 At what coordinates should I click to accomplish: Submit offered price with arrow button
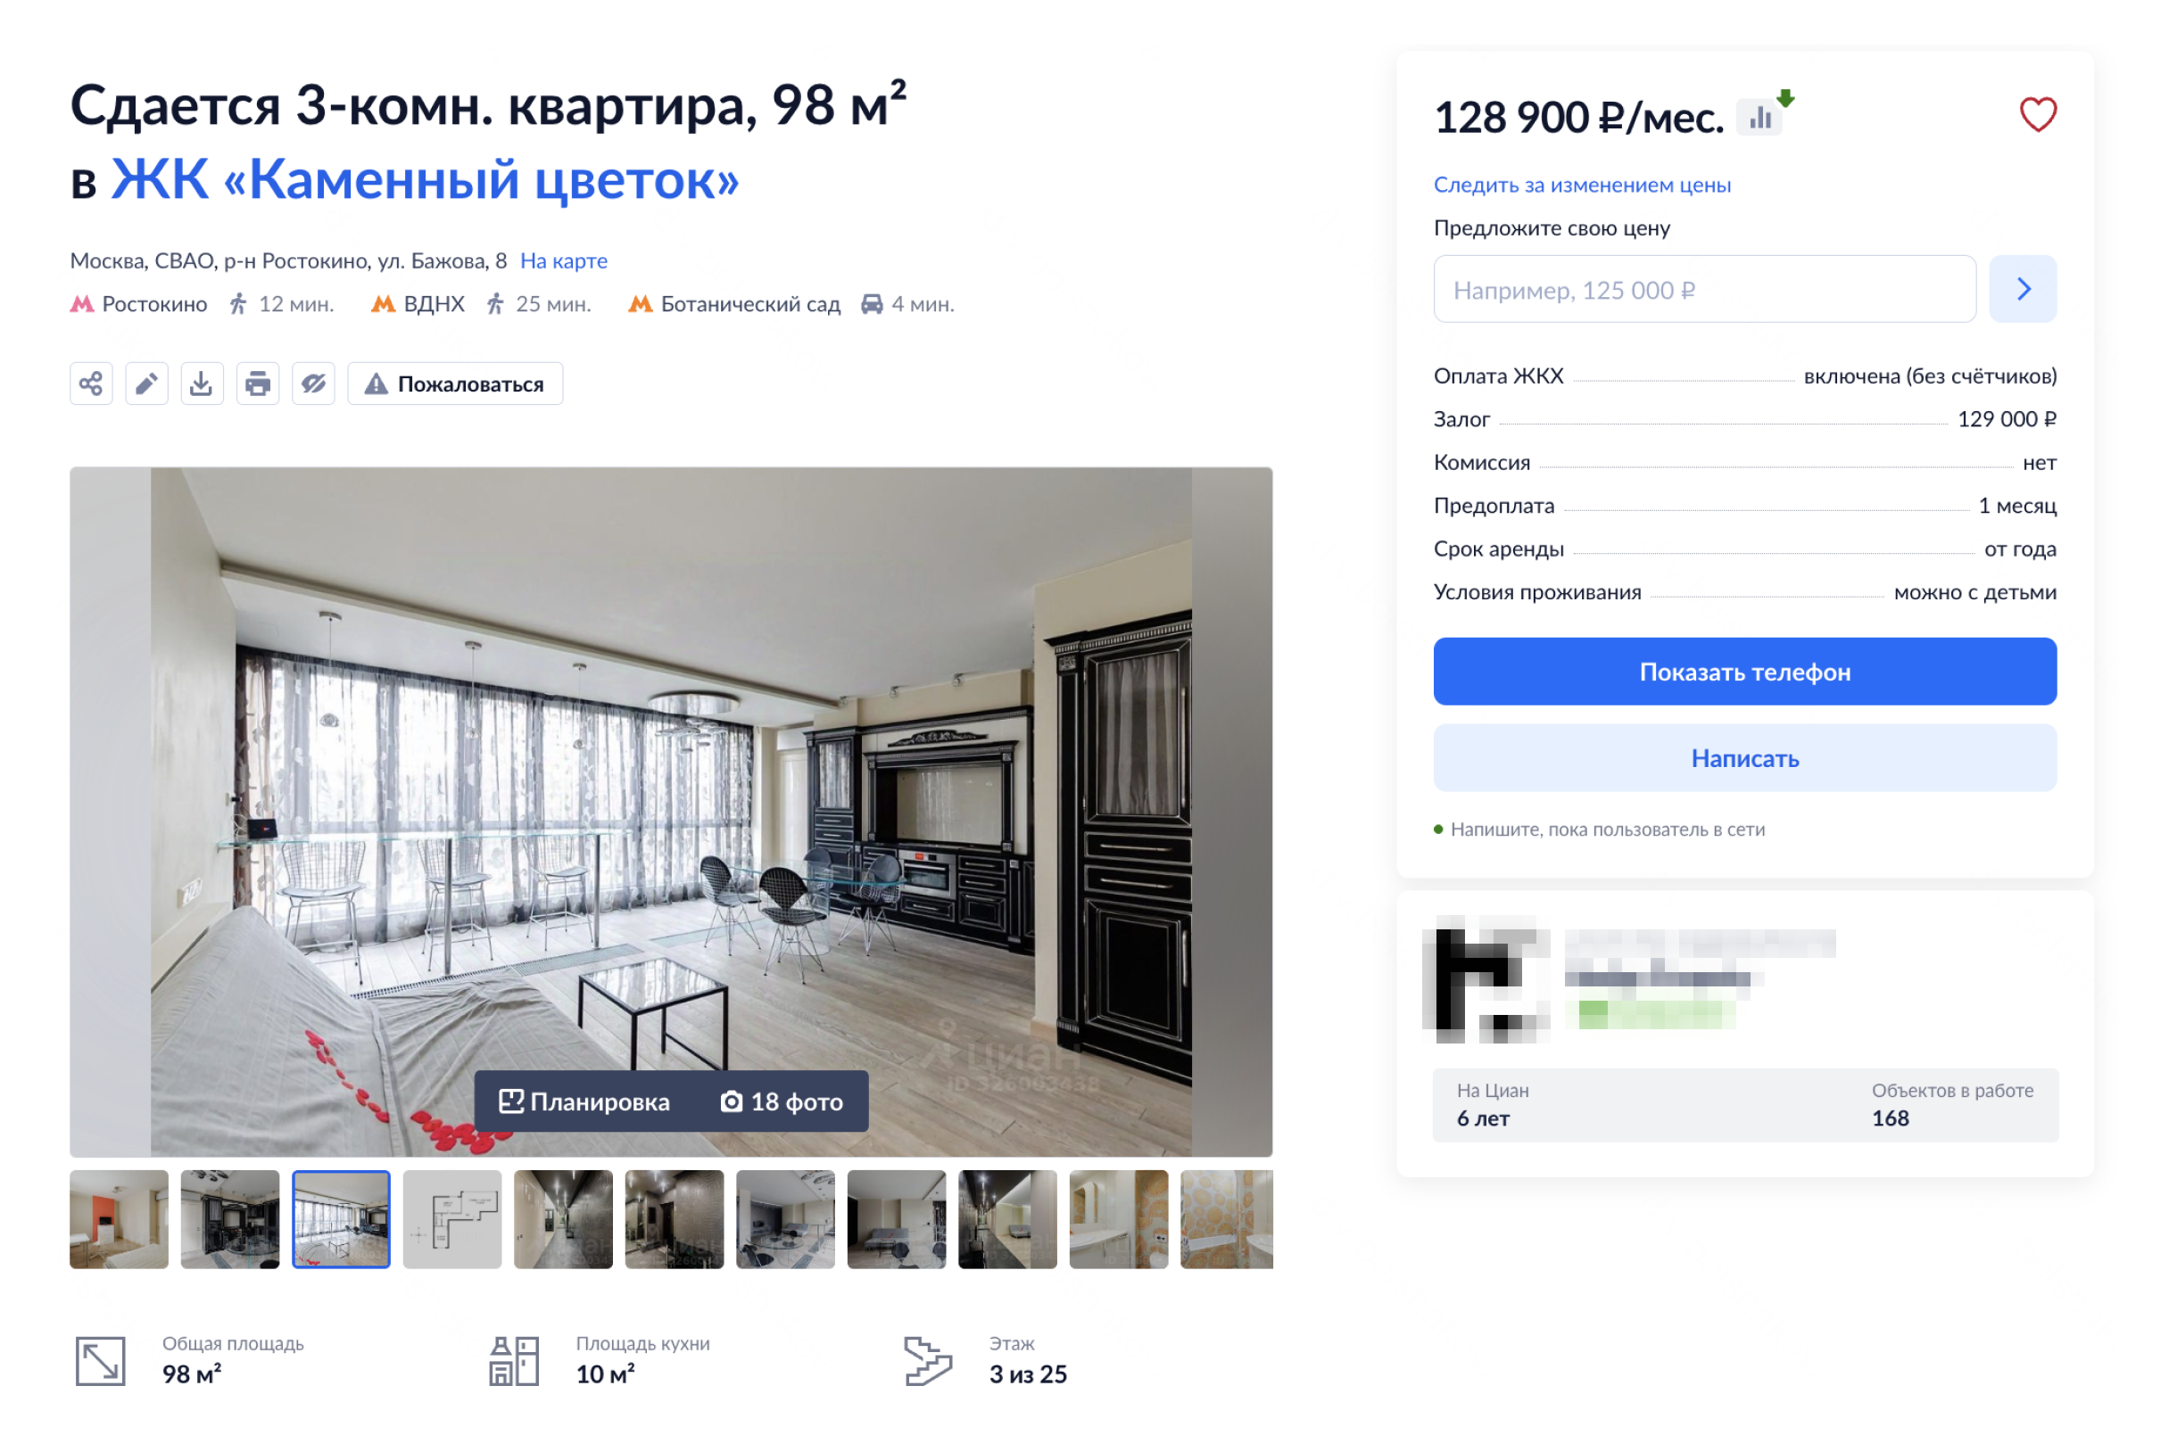2023,289
